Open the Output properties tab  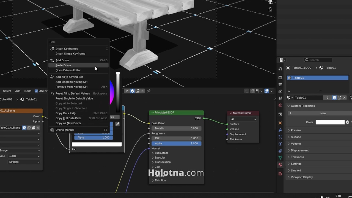point(280,84)
